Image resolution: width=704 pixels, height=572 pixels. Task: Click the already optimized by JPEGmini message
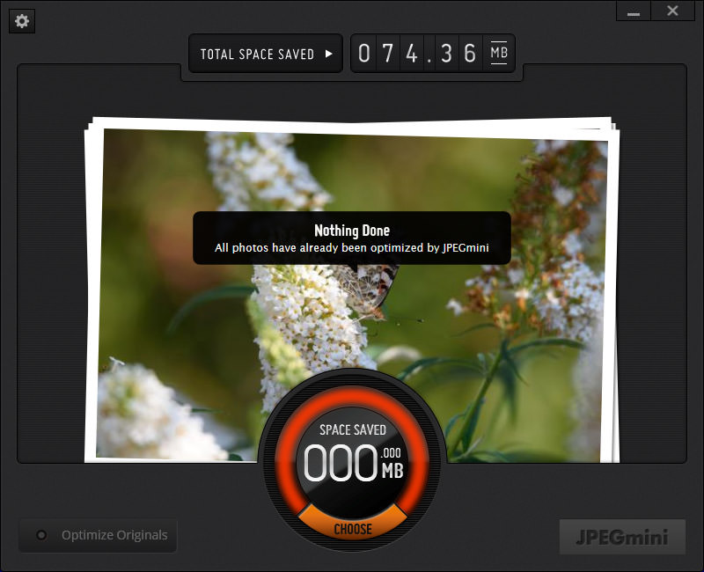(x=351, y=249)
